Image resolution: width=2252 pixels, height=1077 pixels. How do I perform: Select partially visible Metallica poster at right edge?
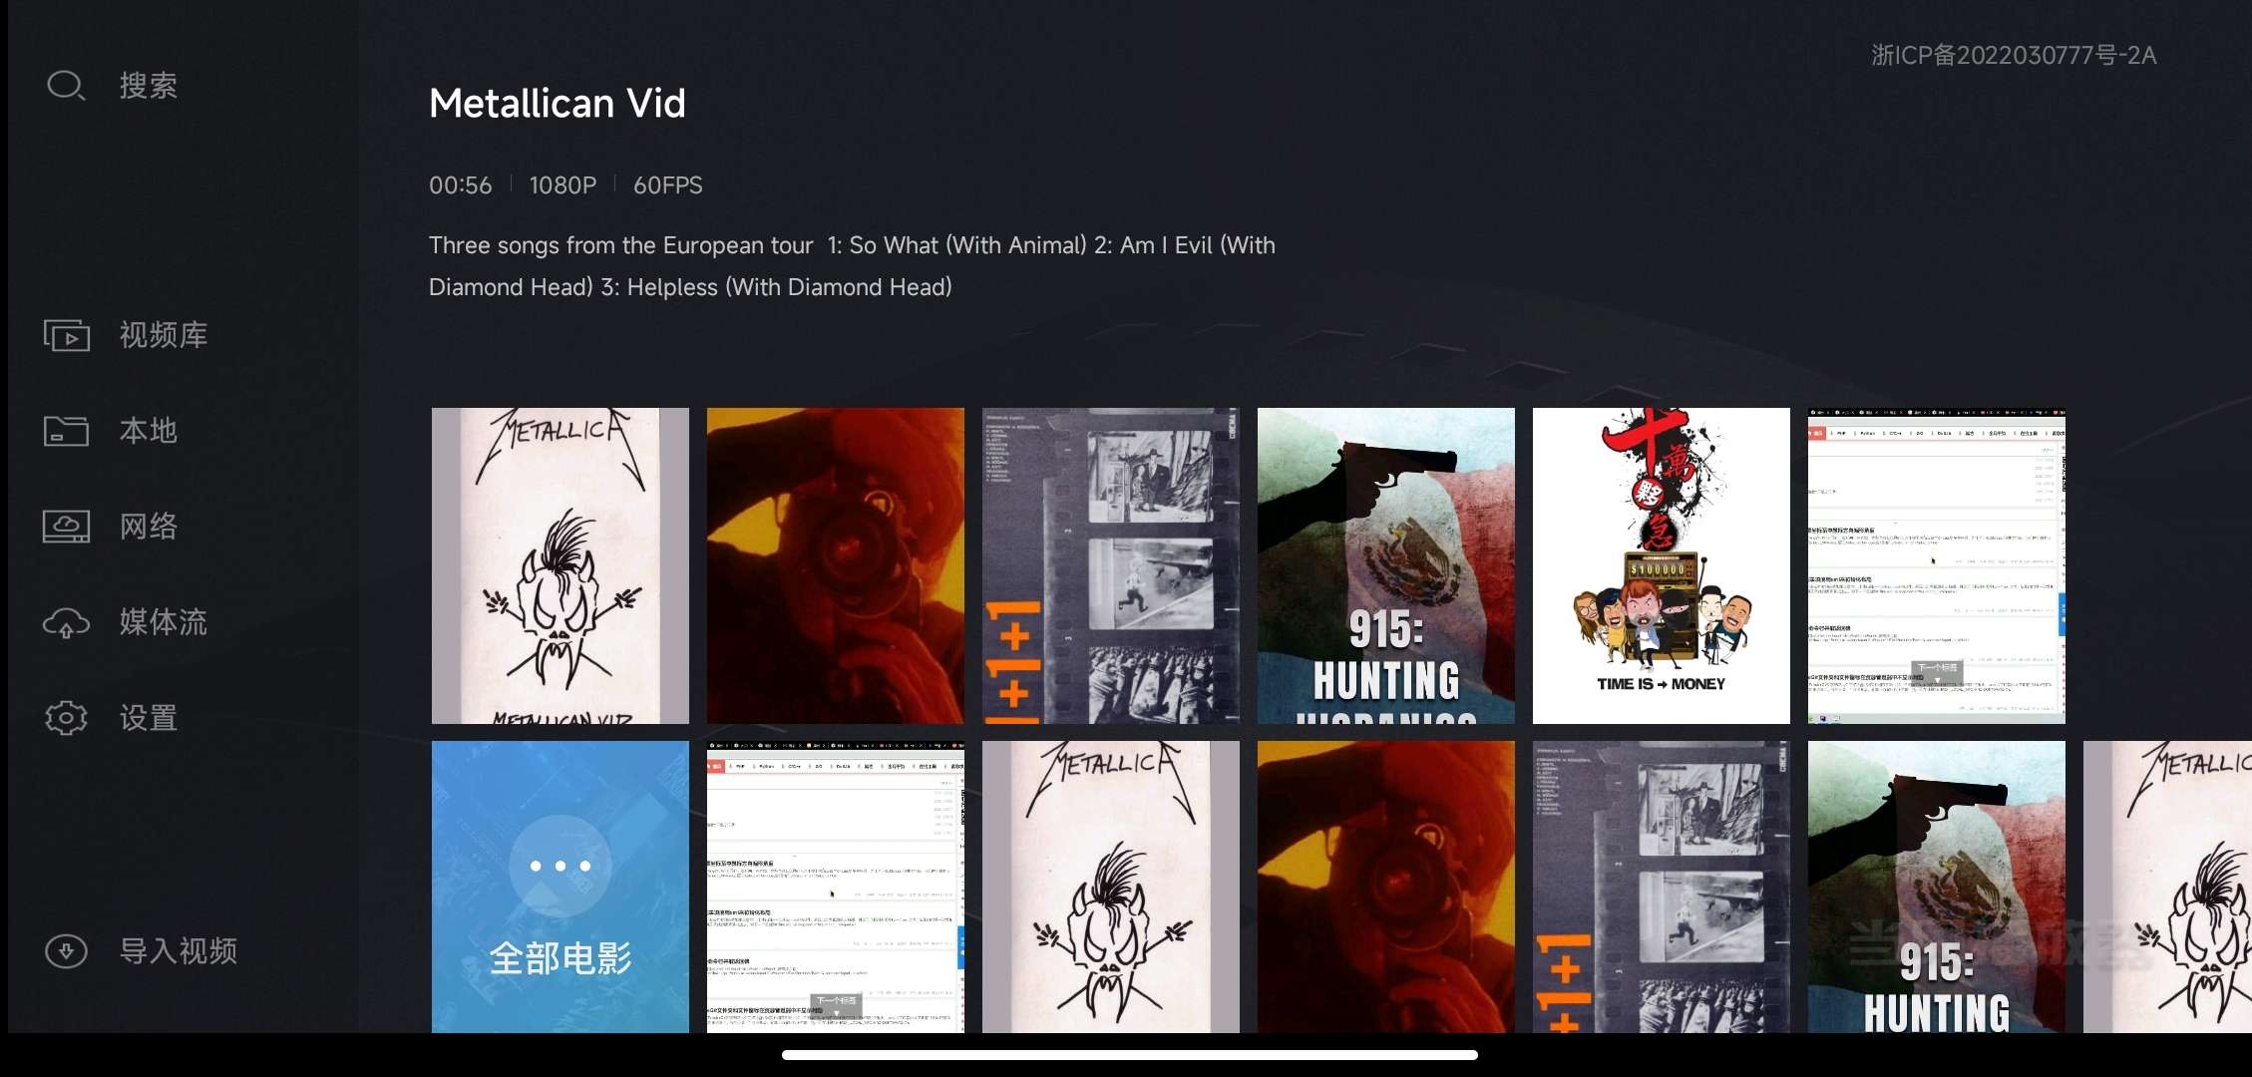pos(2167,887)
